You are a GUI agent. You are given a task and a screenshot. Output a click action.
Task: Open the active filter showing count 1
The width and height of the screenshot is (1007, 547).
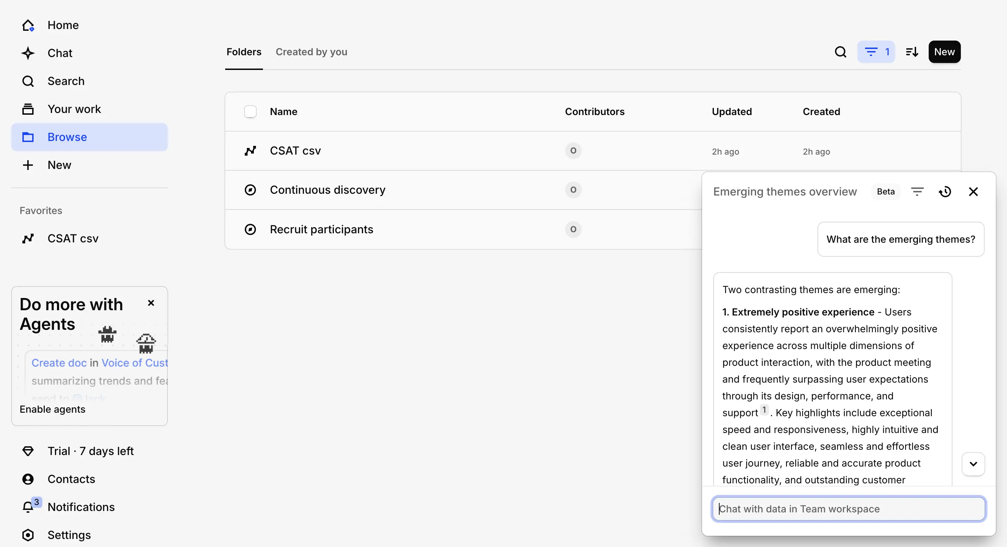point(877,52)
